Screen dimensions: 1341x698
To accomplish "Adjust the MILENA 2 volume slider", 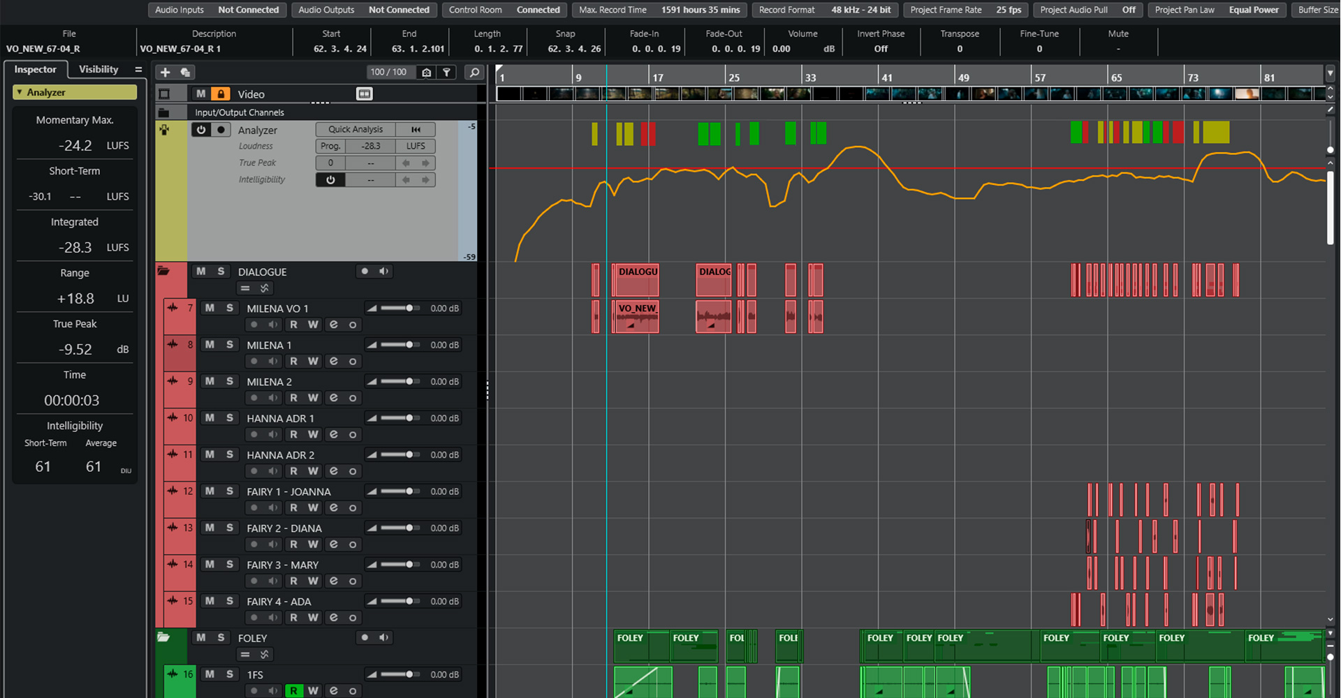I will pos(409,381).
